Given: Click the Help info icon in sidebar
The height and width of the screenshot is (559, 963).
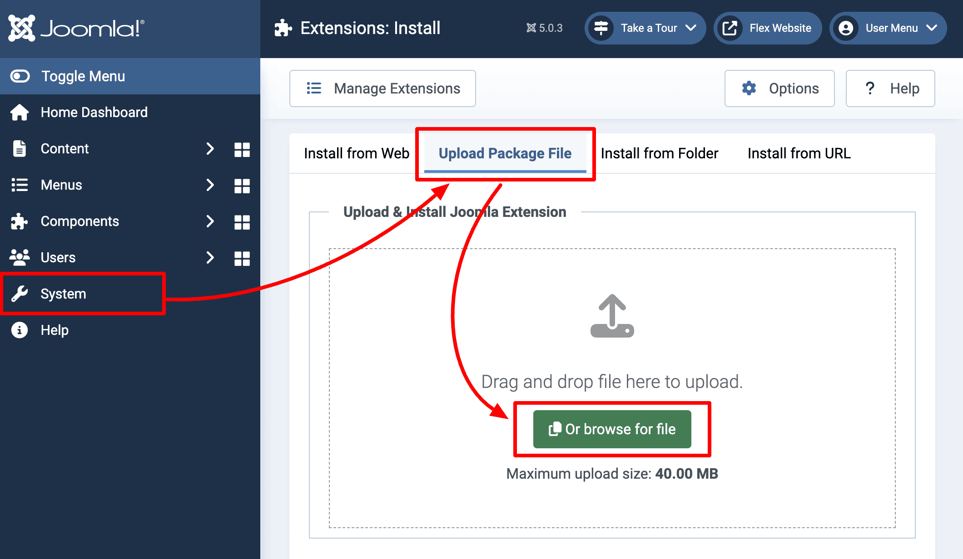Looking at the screenshot, I should point(20,330).
